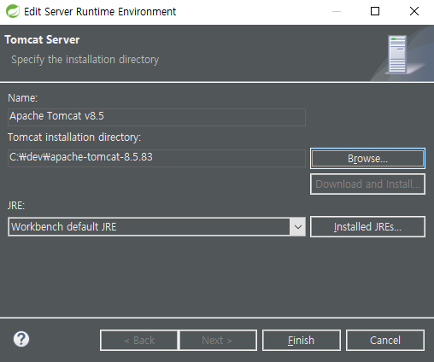Viewport: 434px width, 362px height.
Task: Click the Browse... button
Action: pyautogui.click(x=367, y=158)
